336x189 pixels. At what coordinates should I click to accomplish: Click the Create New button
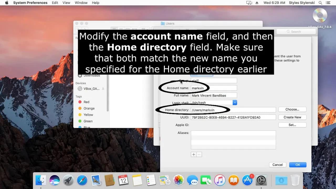pos(292,117)
